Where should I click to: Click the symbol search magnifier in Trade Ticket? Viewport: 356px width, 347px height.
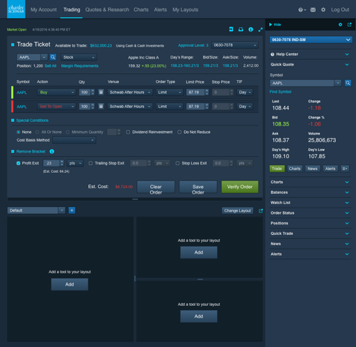point(53,57)
